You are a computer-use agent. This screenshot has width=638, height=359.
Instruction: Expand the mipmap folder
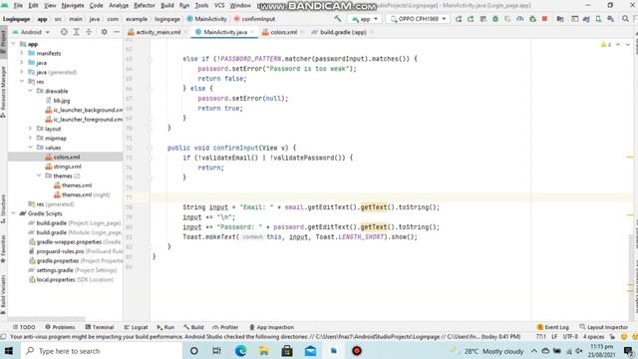(x=30, y=138)
